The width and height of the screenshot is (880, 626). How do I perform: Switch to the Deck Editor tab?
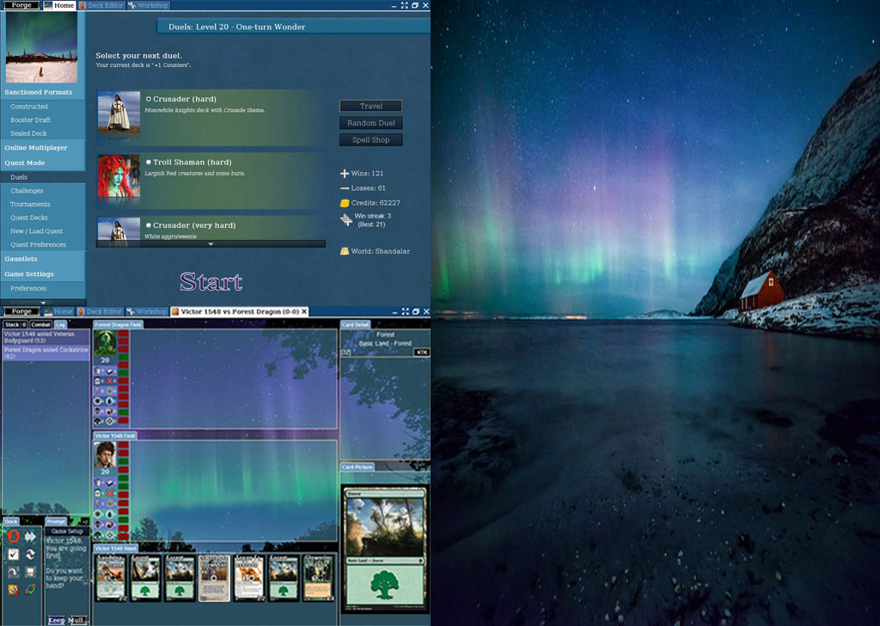(101, 5)
